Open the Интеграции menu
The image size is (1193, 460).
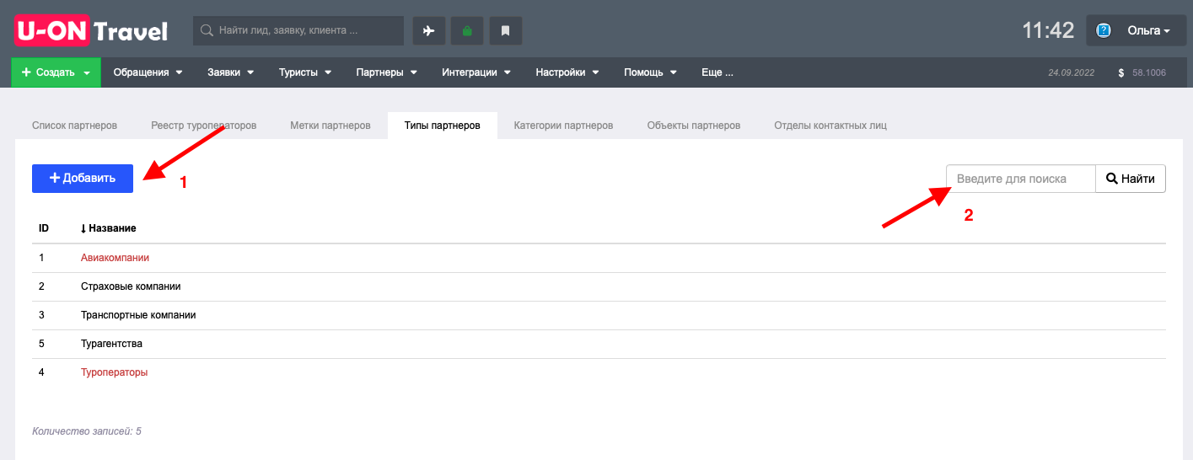coord(476,72)
